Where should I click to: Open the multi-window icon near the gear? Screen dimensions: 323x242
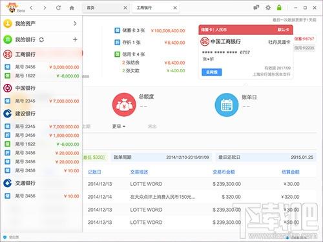256,8
